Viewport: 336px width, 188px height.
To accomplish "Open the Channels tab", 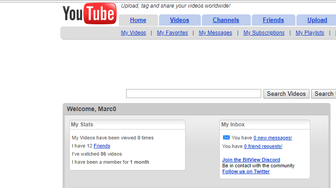I will click(226, 20).
